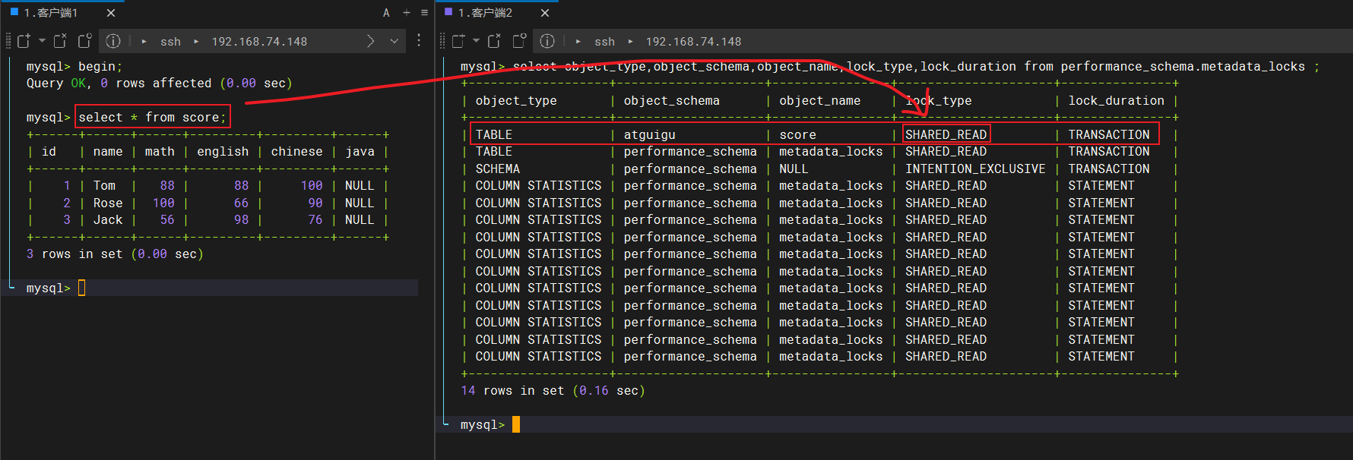1353x460 pixels.
Task: Click the 'SCHEMA' object_type cell
Action: [x=498, y=169]
